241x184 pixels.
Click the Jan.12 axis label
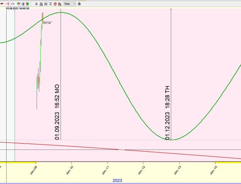coord(142,170)
